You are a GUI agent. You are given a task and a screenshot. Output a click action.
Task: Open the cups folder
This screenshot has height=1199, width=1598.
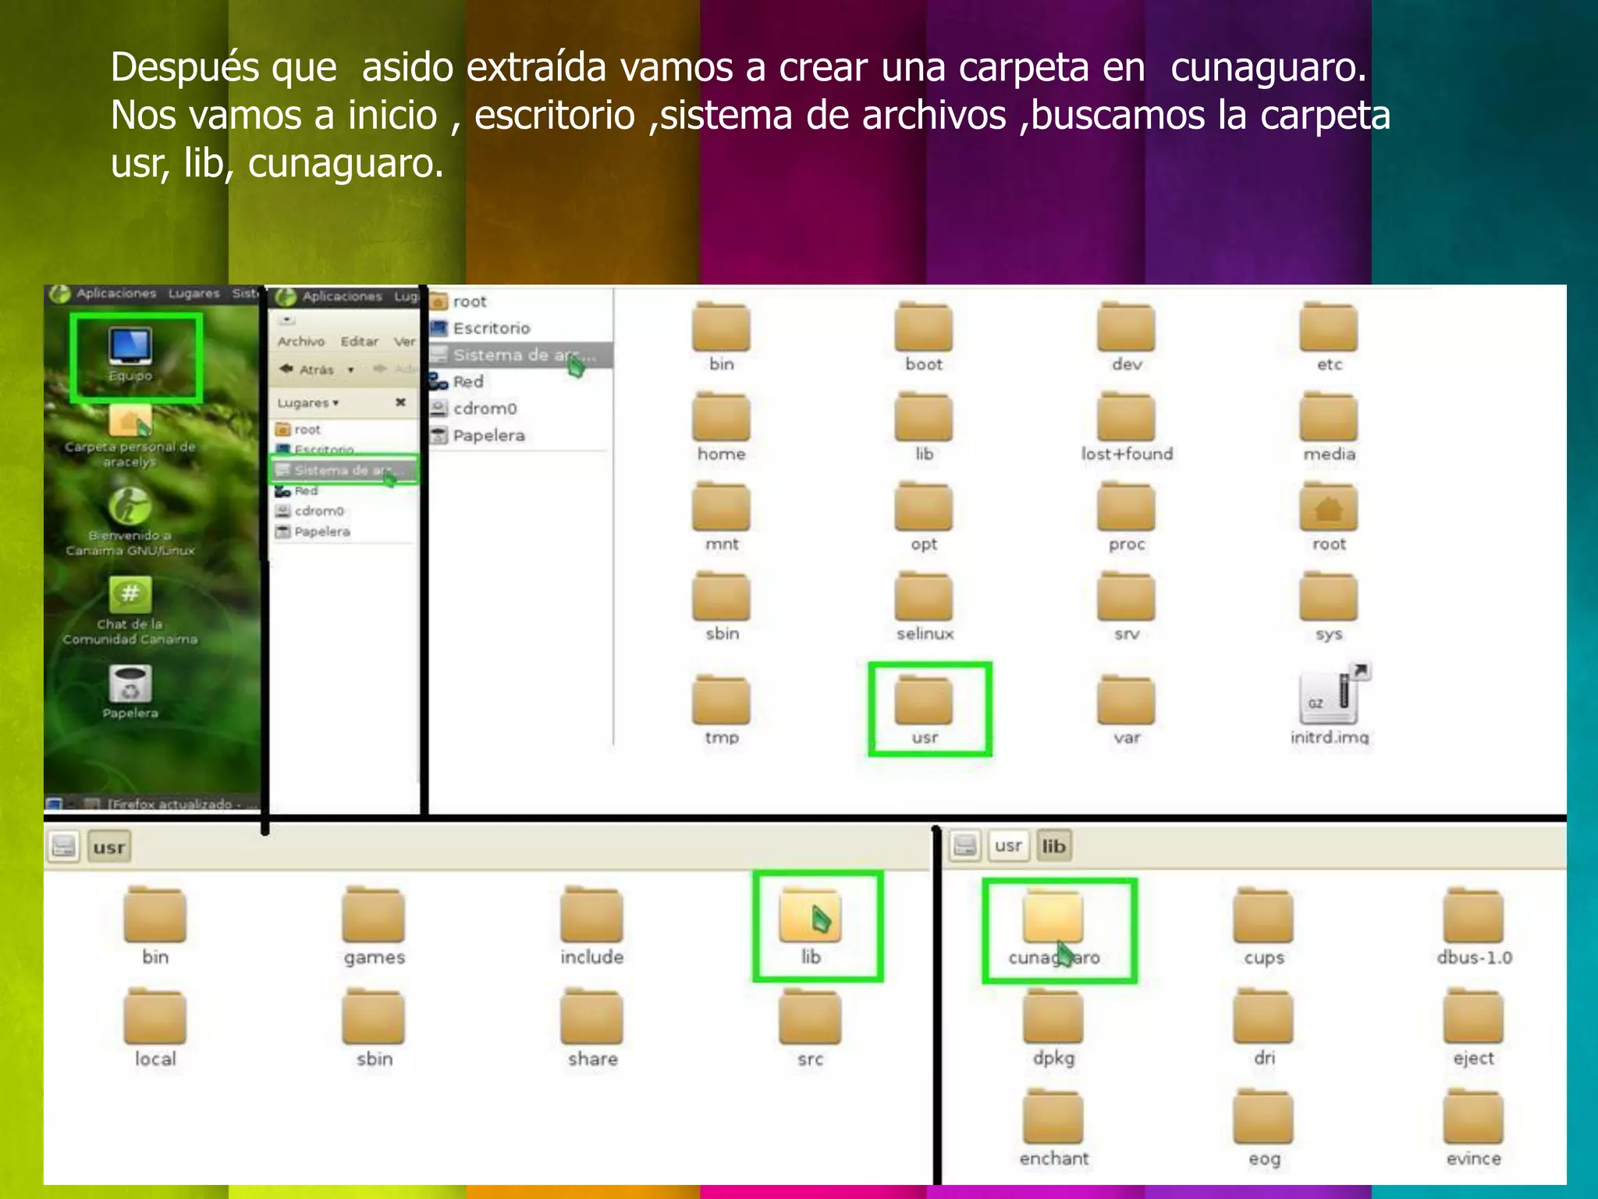click(1263, 927)
